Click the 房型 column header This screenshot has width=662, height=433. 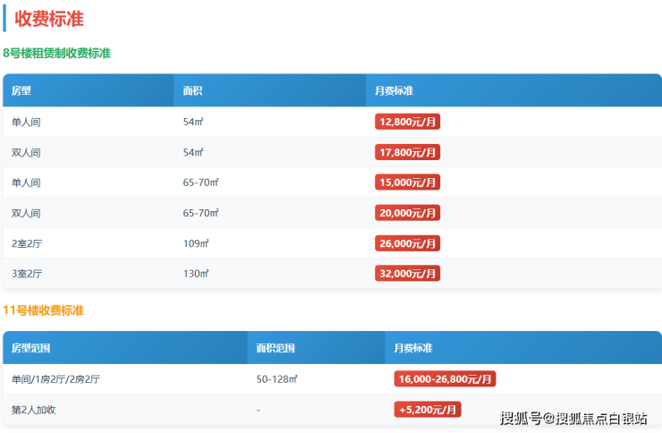click(x=21, y=91)
